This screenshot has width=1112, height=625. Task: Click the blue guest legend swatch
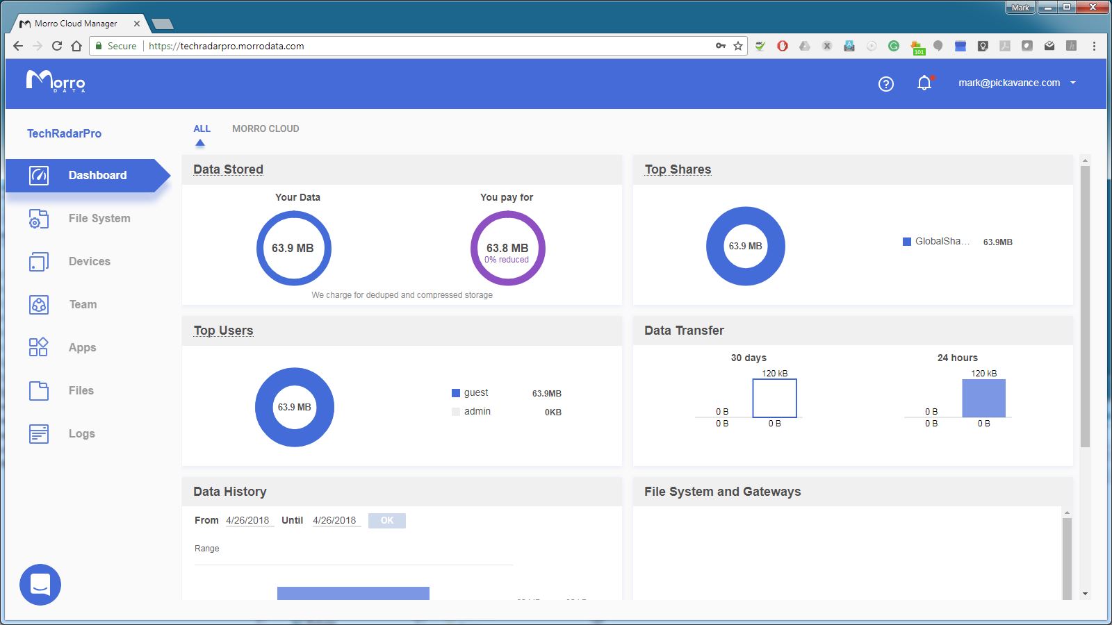click(x=456, y=393)
